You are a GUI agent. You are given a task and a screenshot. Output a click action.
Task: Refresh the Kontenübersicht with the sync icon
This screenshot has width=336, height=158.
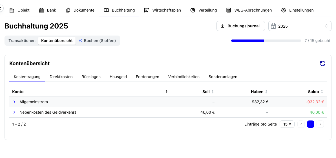[x=323, y=63]
